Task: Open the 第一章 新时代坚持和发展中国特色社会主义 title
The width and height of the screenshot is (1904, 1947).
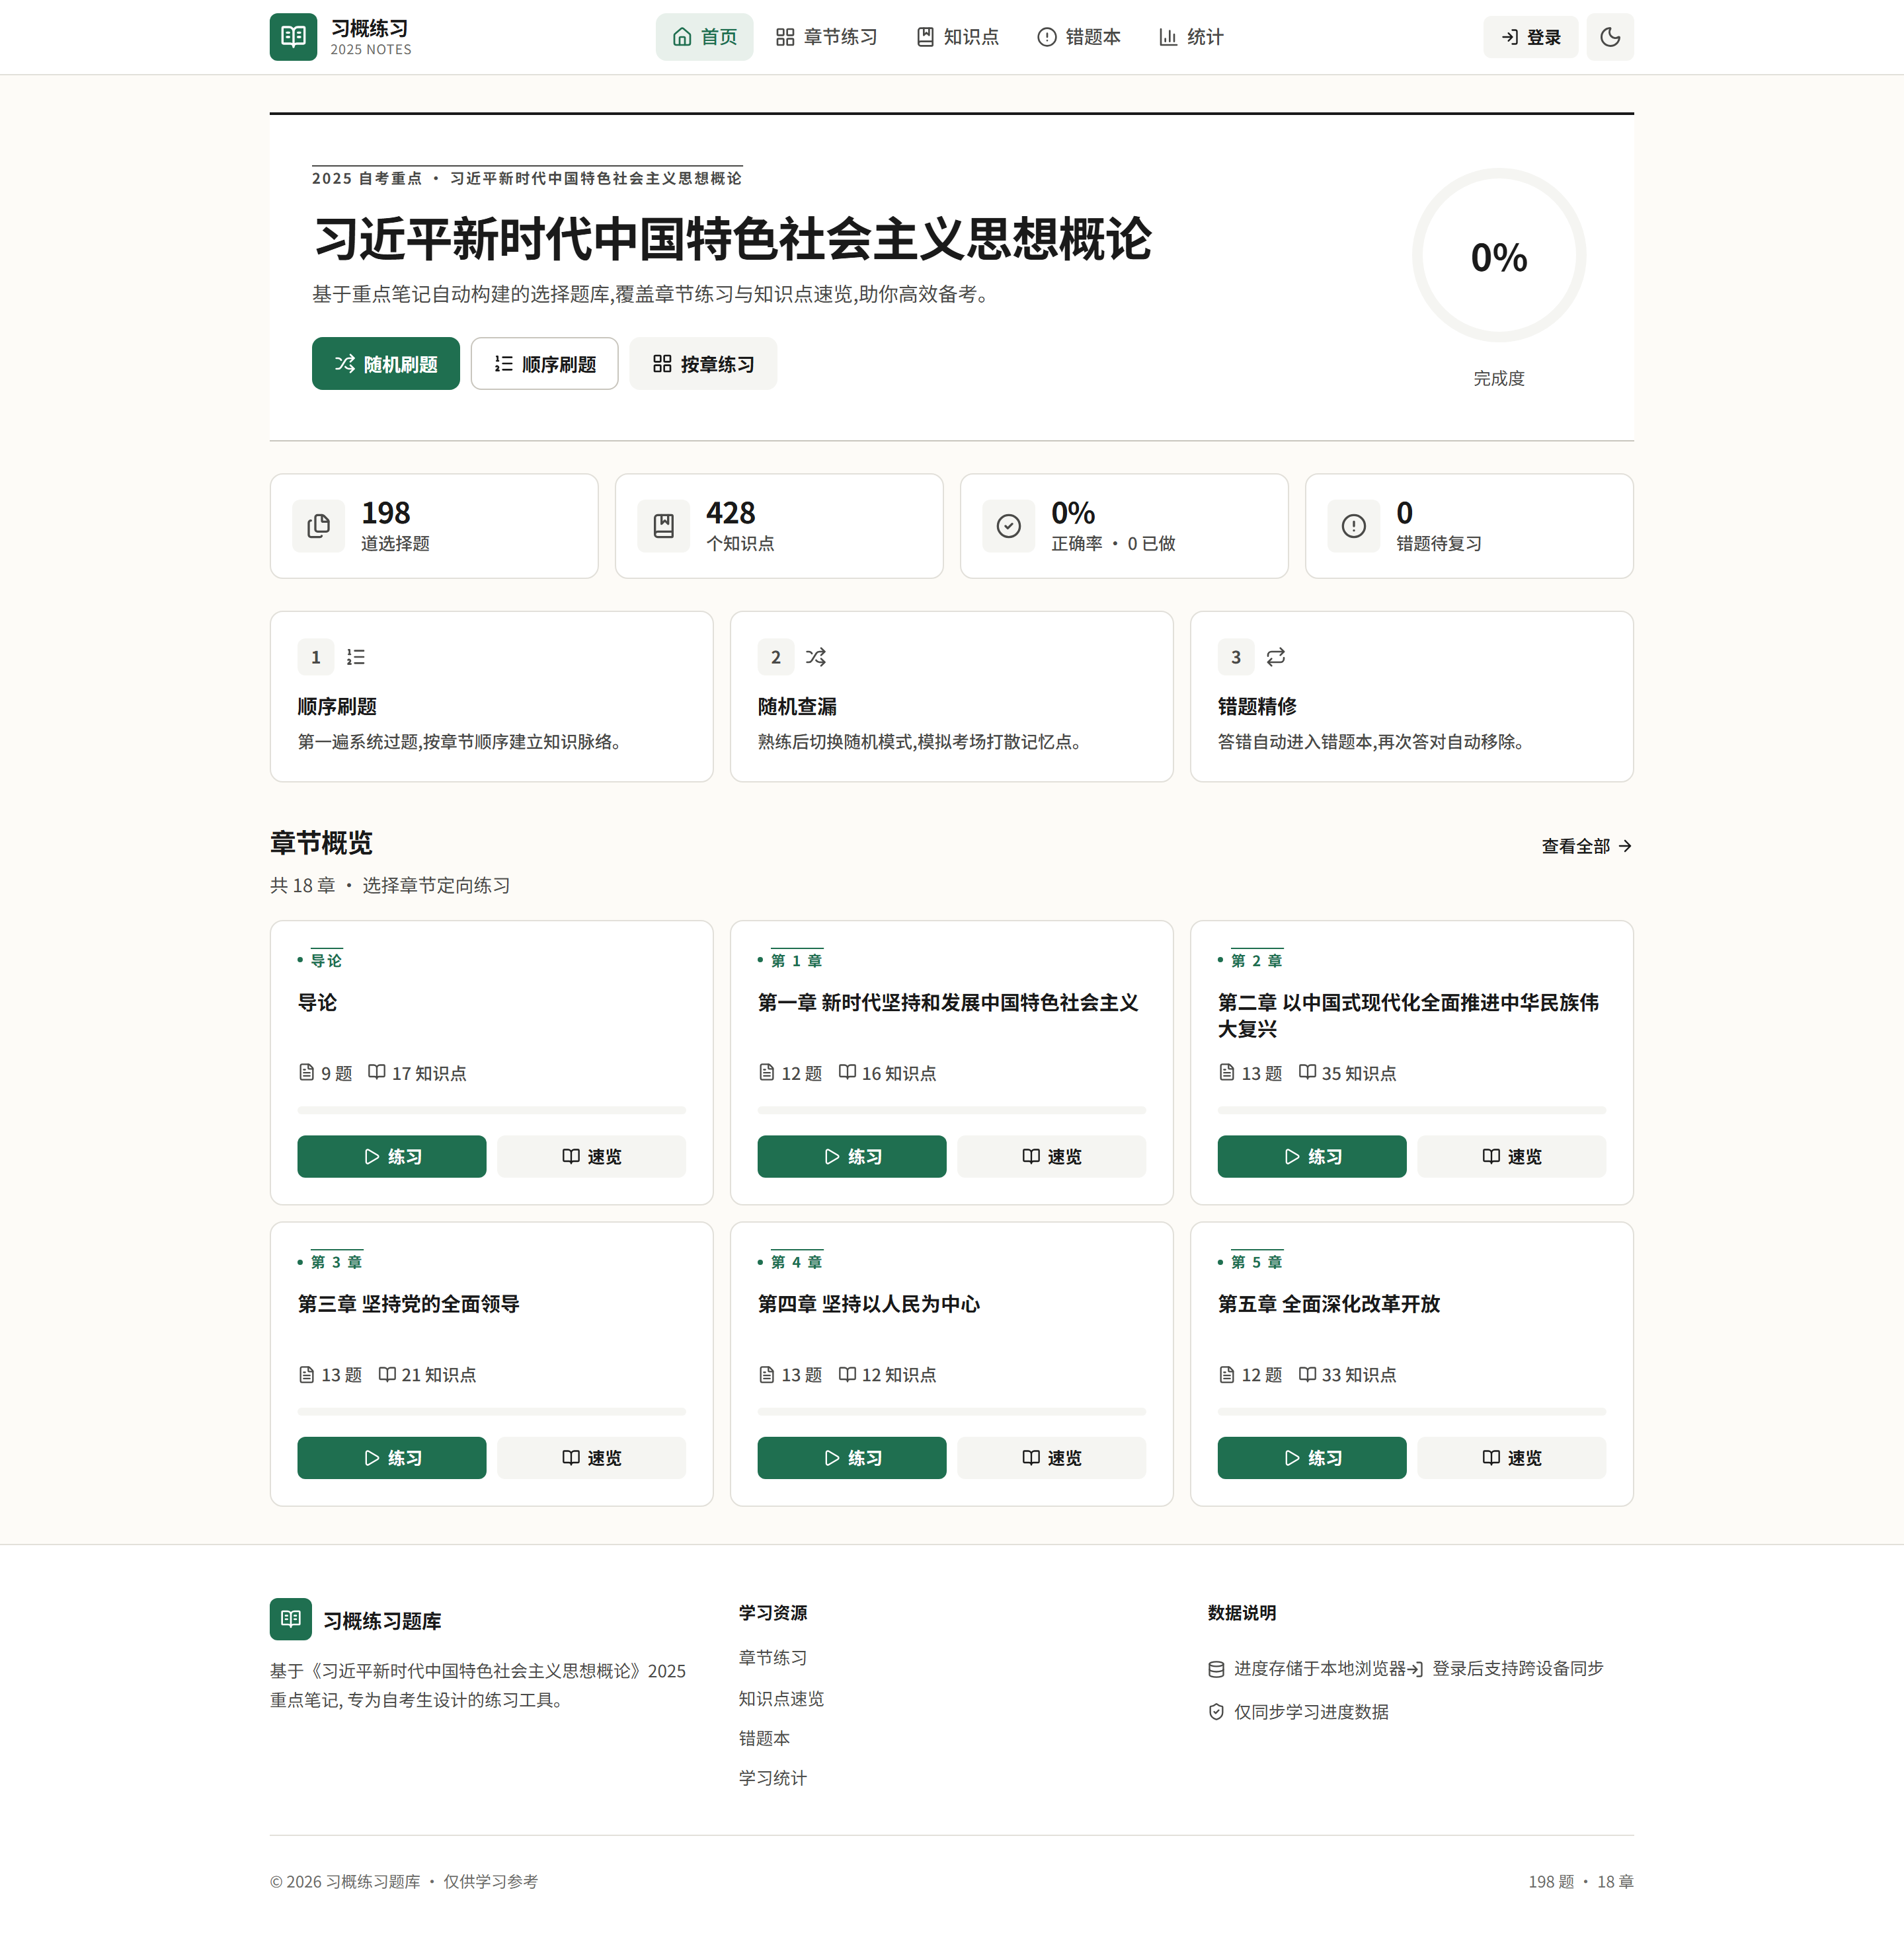Action: tap(948, 1003)
